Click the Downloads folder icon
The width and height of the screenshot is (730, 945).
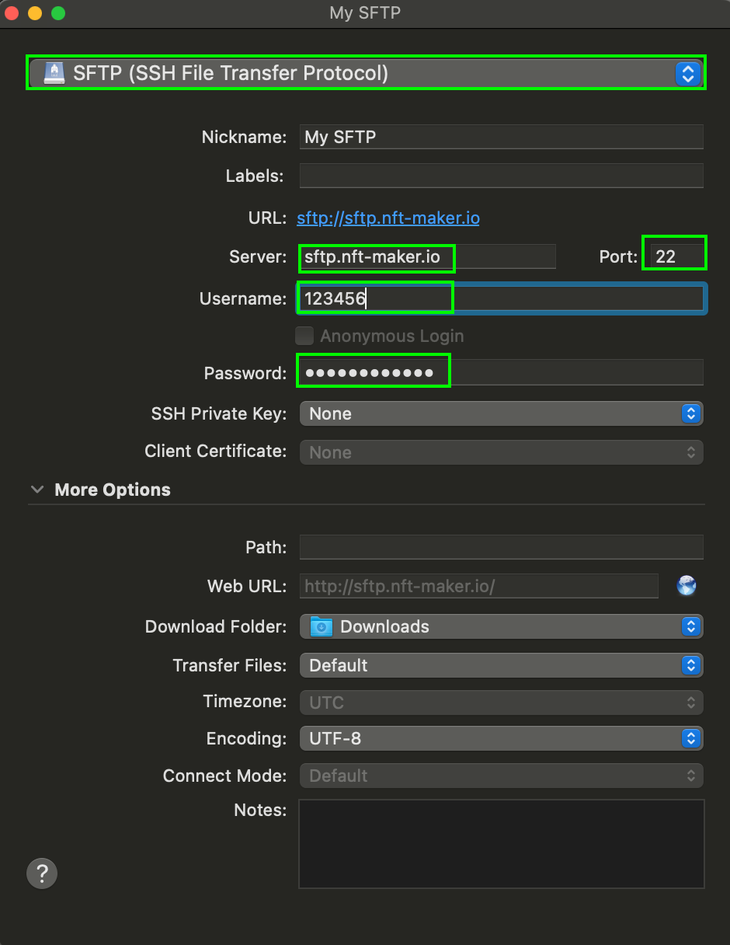pyautogui.click(x=321, y=626)
